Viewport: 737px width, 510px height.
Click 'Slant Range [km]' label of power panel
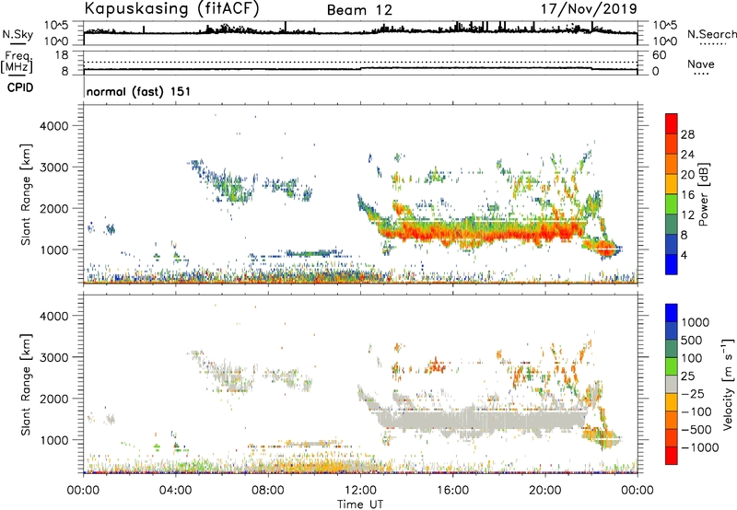(26, 194)
